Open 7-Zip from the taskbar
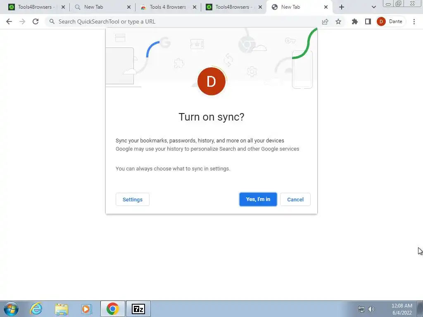This screenshot has height=317, width=423. 138,309
